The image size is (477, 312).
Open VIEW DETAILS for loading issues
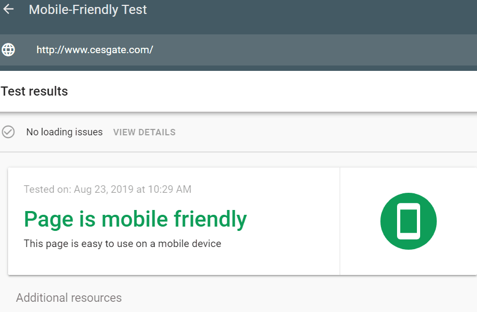pyautogui.click(x=144, y=132)
